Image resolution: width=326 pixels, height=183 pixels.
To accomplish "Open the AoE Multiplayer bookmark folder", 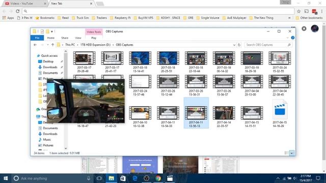I will (x=234, y=18).
